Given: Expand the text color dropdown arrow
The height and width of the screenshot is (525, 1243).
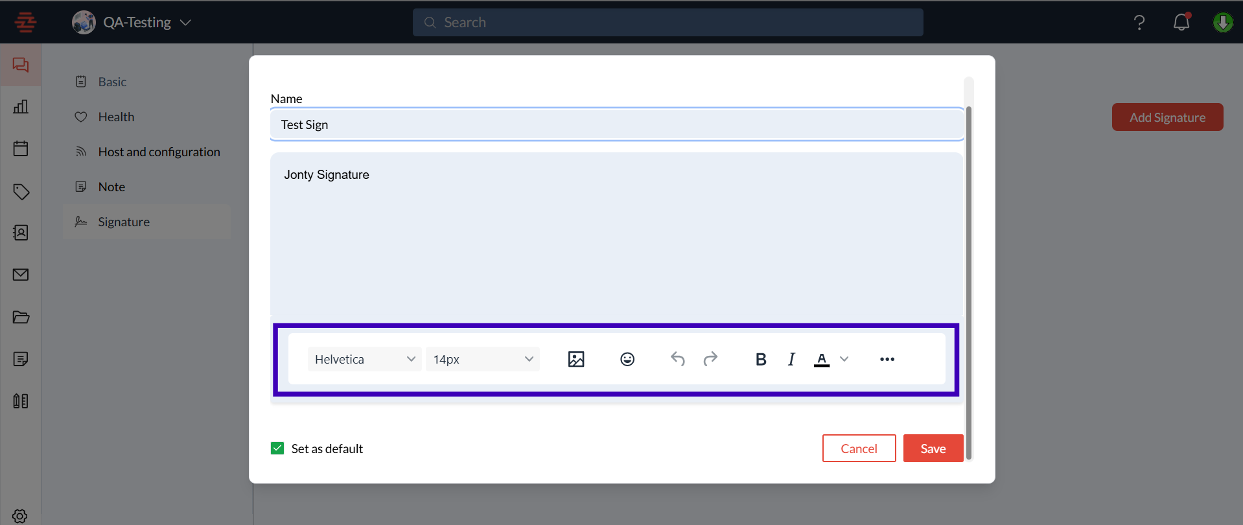Looking at the screenshot, I should point(844,359).
